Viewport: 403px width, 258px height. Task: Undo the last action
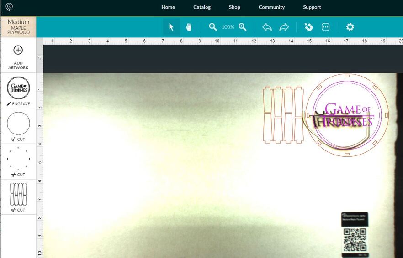[267, 27]
